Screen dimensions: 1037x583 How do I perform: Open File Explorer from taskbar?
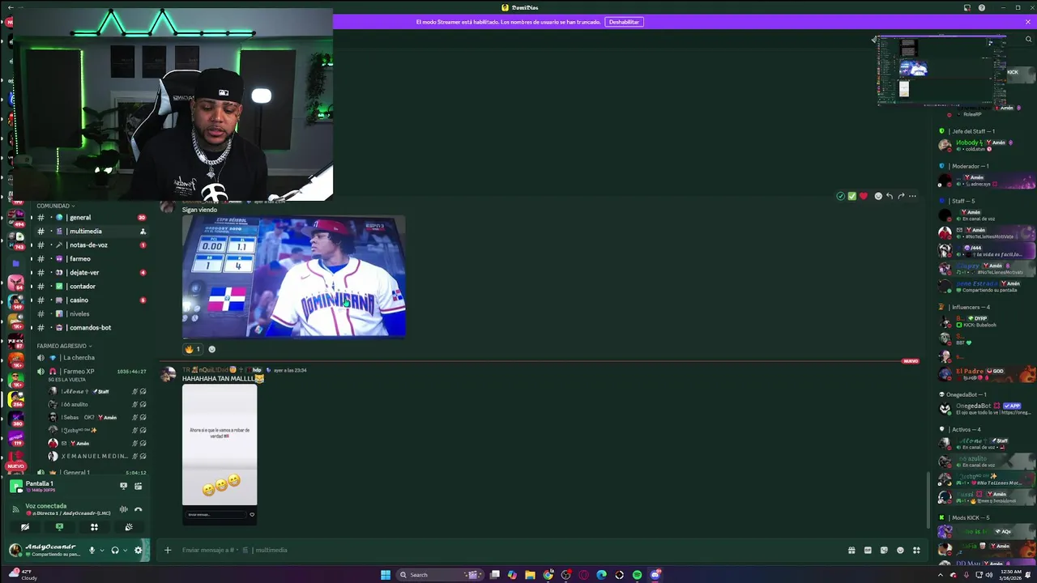530,575
